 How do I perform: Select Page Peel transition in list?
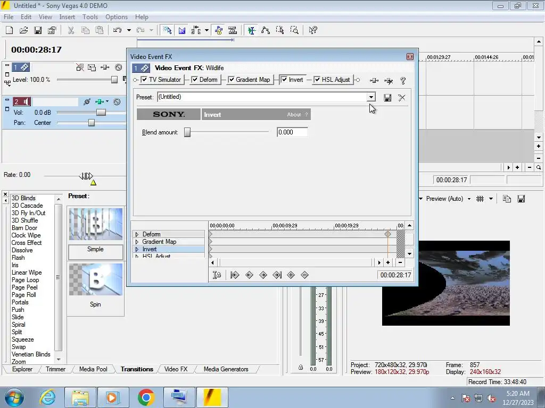(x=24, y=287)
